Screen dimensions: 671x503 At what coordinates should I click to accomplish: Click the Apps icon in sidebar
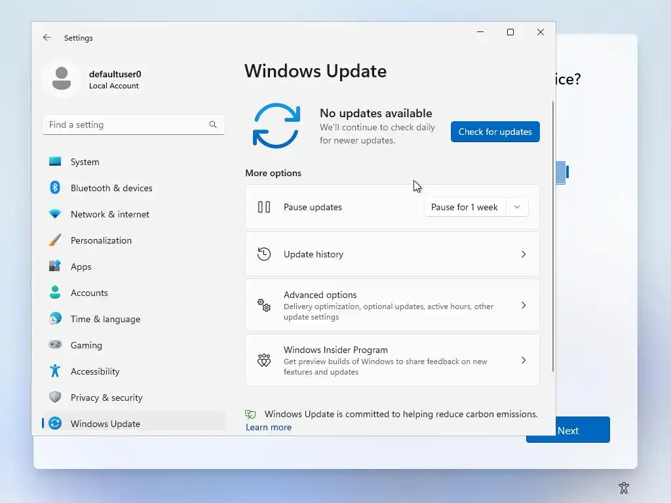coord(55,266)
